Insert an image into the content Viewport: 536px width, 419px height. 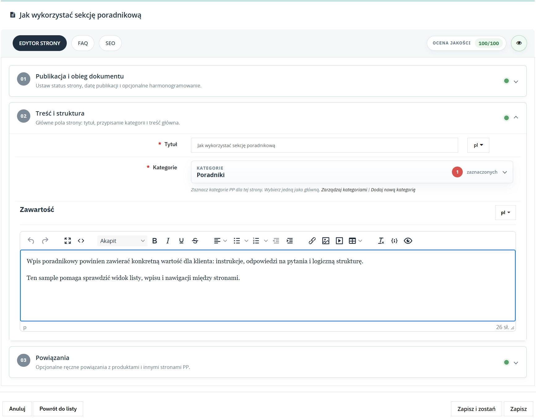(325, 241)
